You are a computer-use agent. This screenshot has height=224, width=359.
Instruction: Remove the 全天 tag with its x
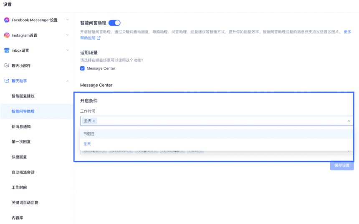click(94, 121)
